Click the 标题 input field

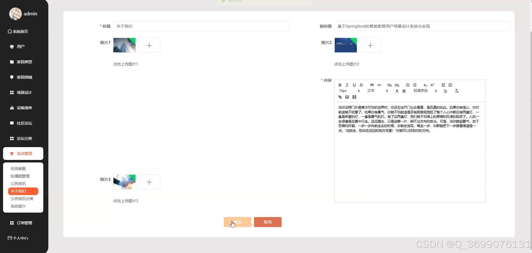coord(201,26)
